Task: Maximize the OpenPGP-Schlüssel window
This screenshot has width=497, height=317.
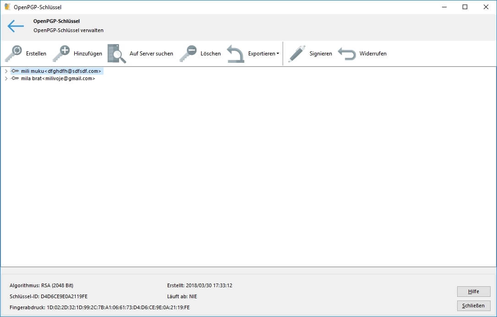Action: (465, 7)
